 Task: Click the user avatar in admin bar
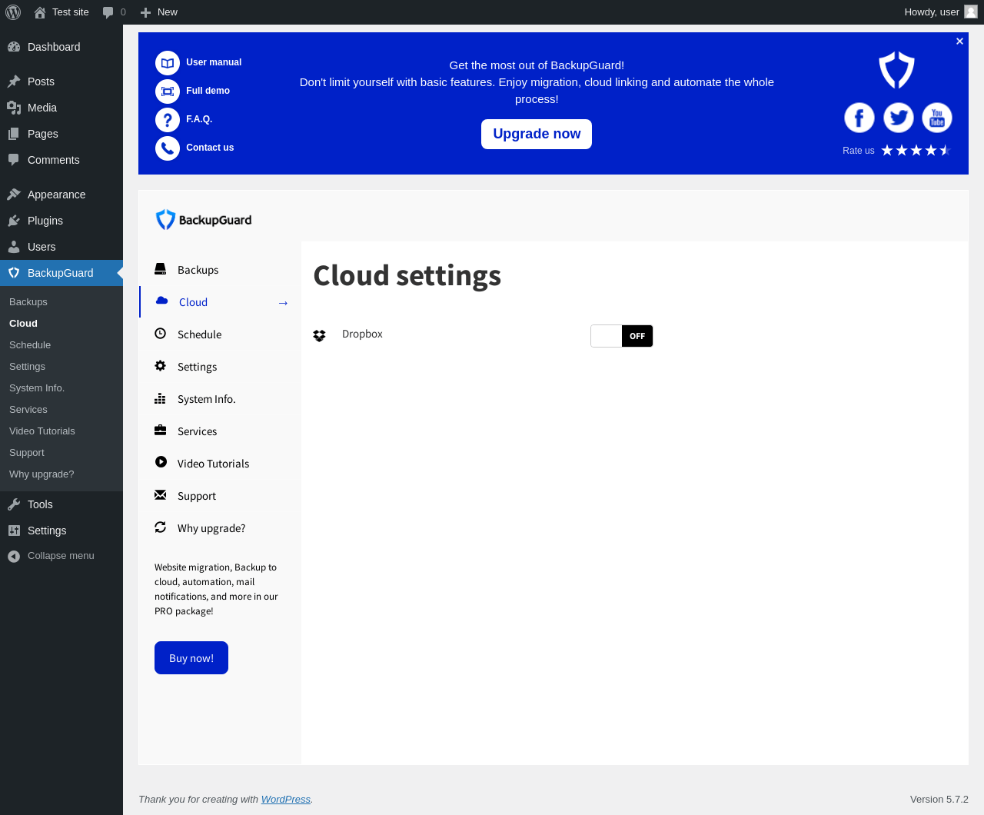pyautogui.click(x=971, y=12)
